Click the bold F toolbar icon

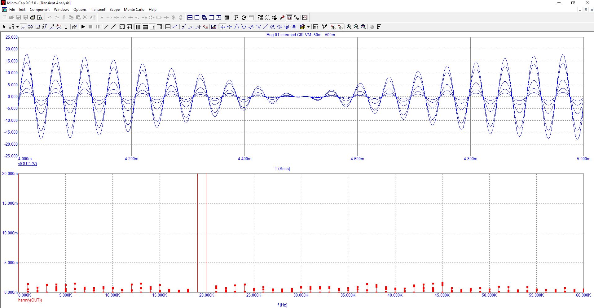[x=379, y=27]
